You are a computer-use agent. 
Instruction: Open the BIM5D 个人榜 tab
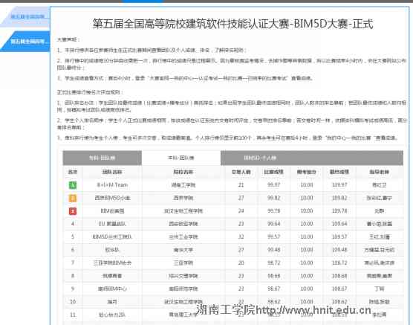pos(260,158)
